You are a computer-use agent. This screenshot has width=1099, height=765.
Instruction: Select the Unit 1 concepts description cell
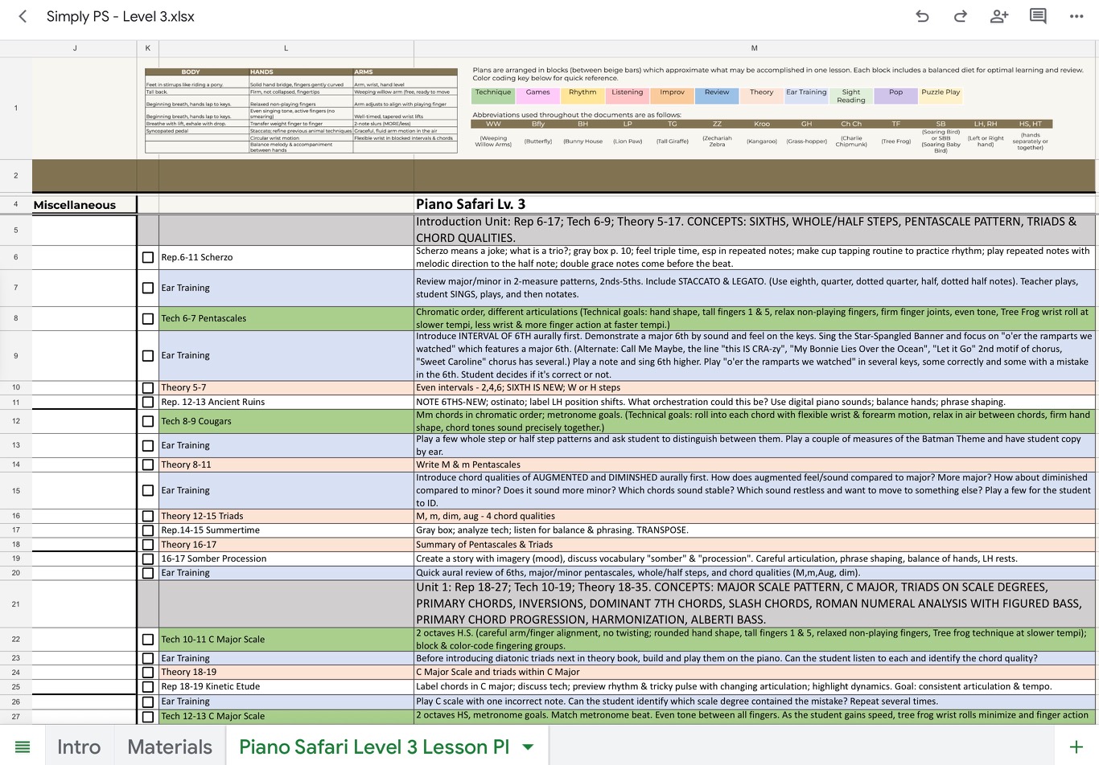pos(755,603)
